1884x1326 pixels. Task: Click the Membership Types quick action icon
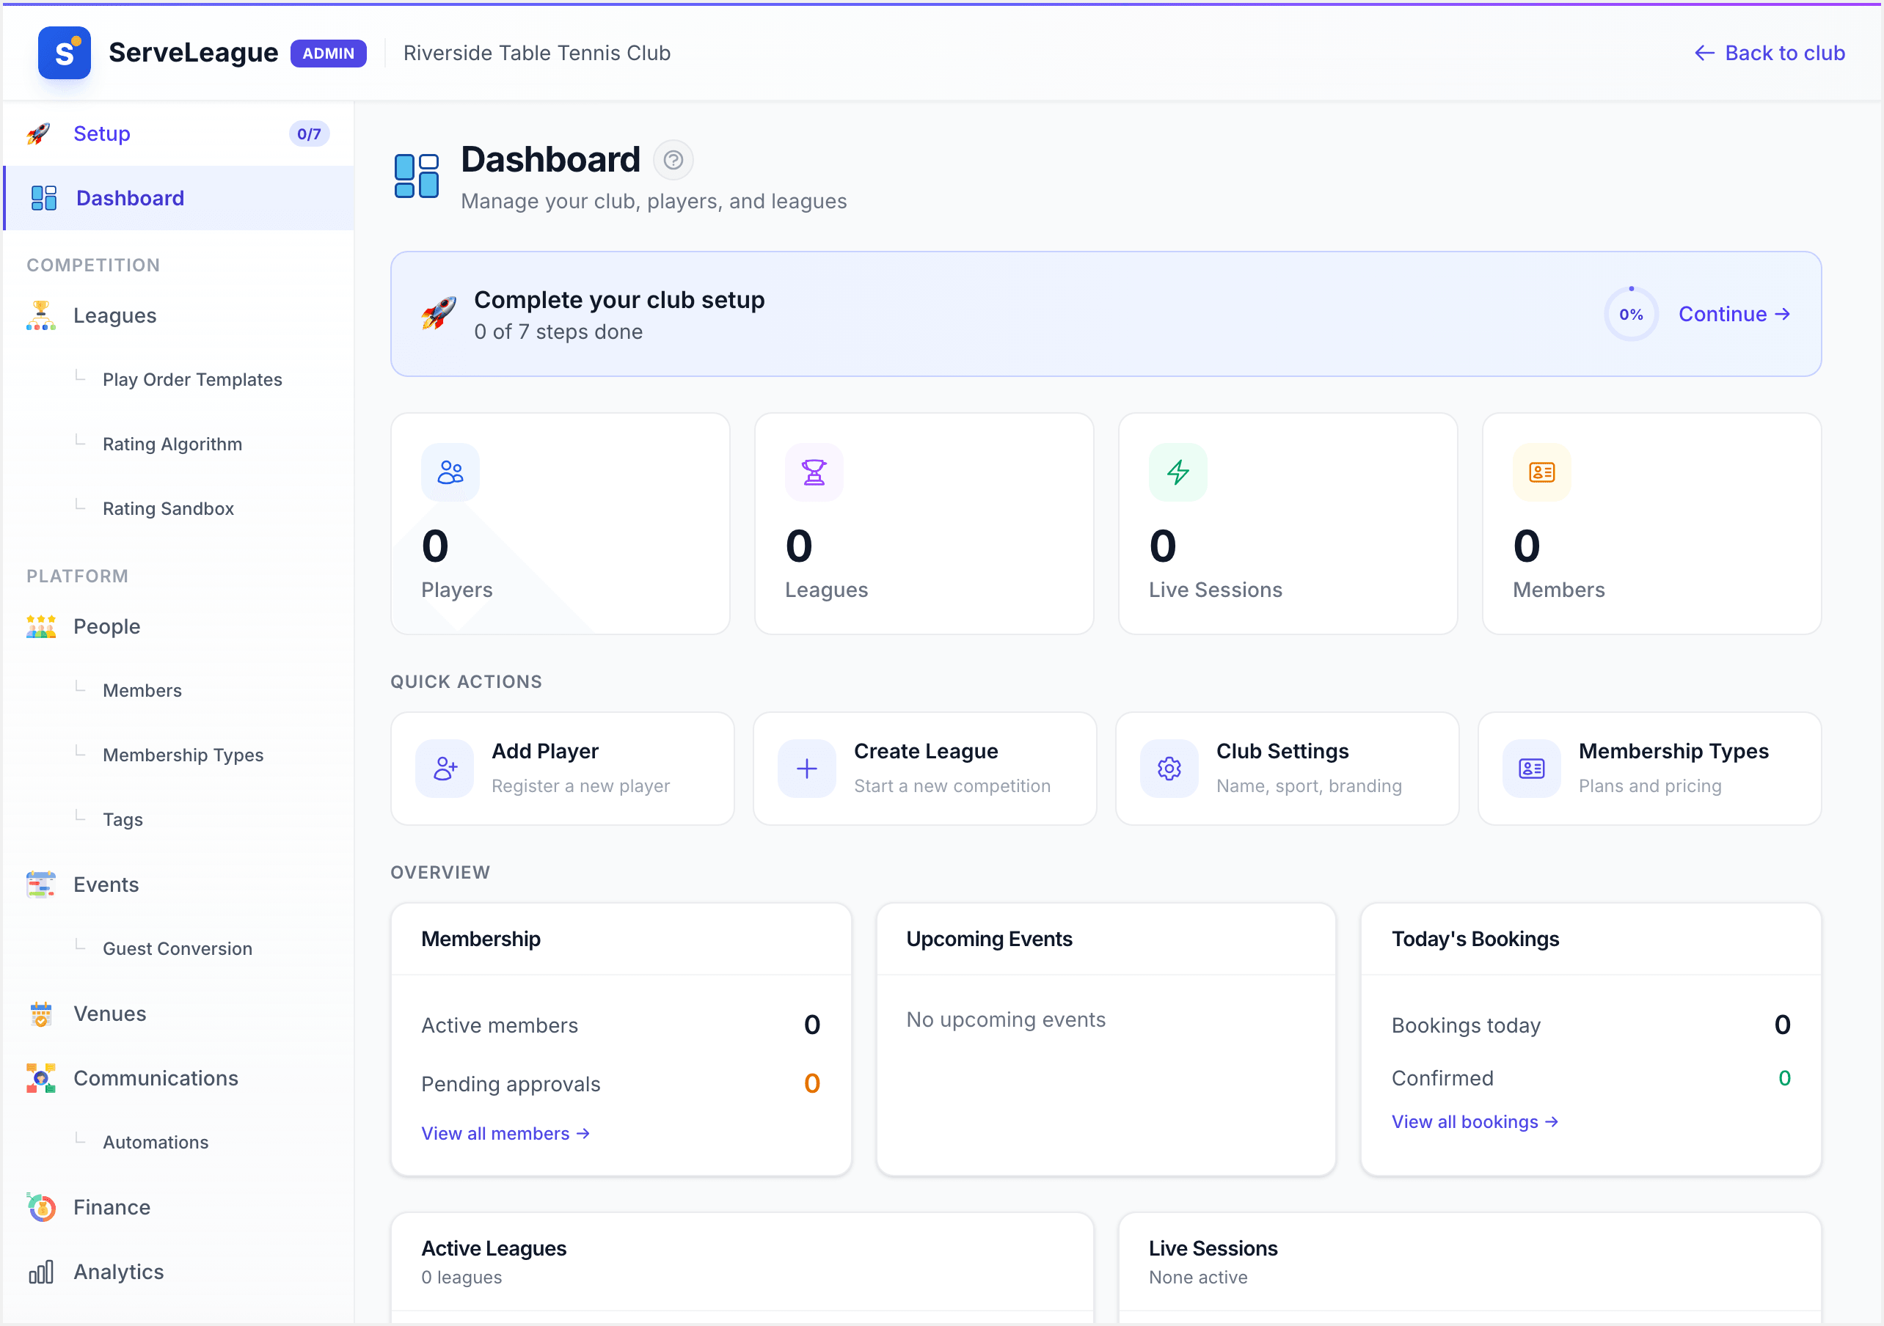(x=1532, y=769)
